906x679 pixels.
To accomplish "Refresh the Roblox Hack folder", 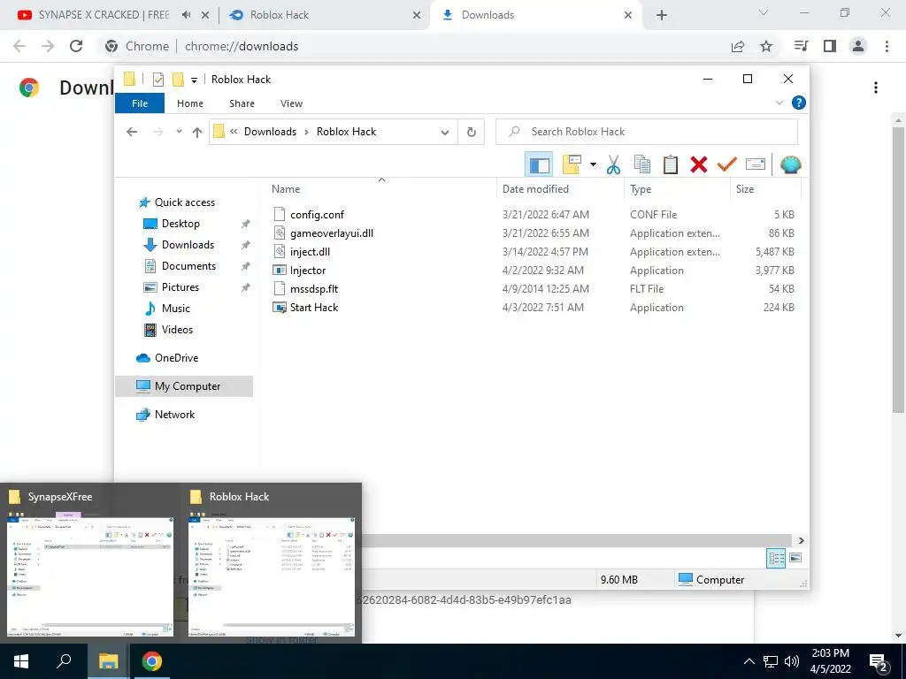I will click(x=471, y=133).
